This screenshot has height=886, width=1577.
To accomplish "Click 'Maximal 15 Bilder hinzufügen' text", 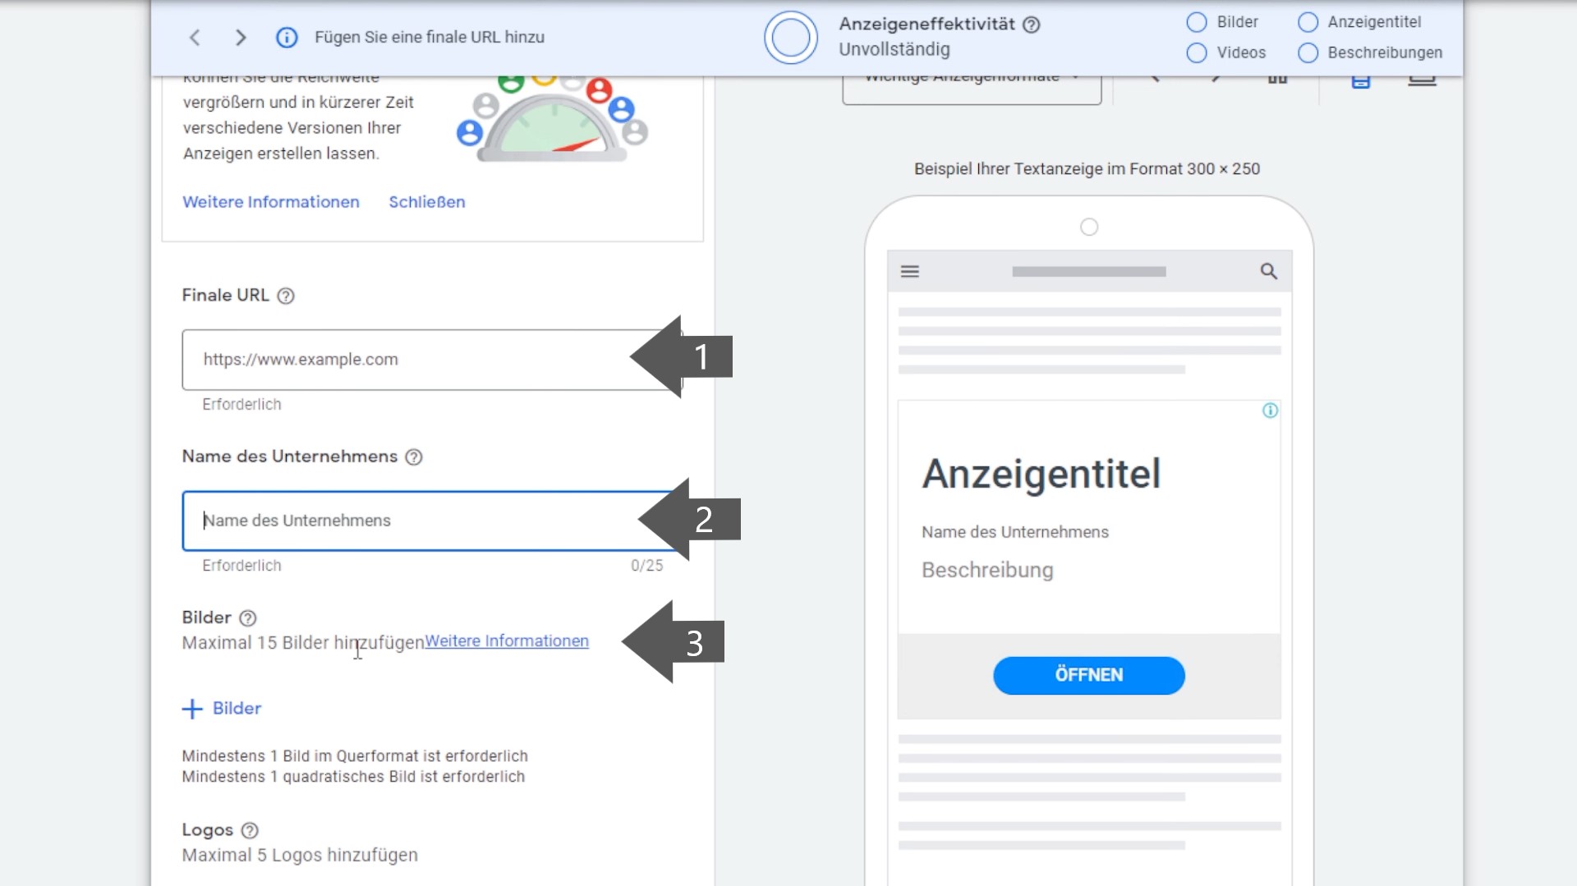I will (303, 643).
